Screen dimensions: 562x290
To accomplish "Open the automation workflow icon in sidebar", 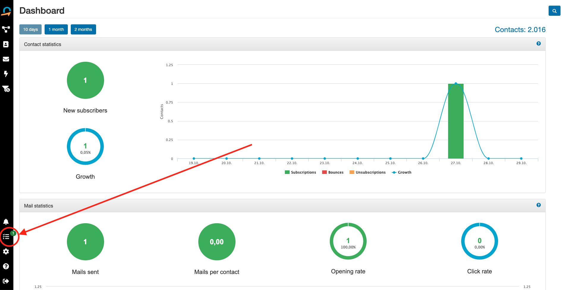I will coord(6,29).
